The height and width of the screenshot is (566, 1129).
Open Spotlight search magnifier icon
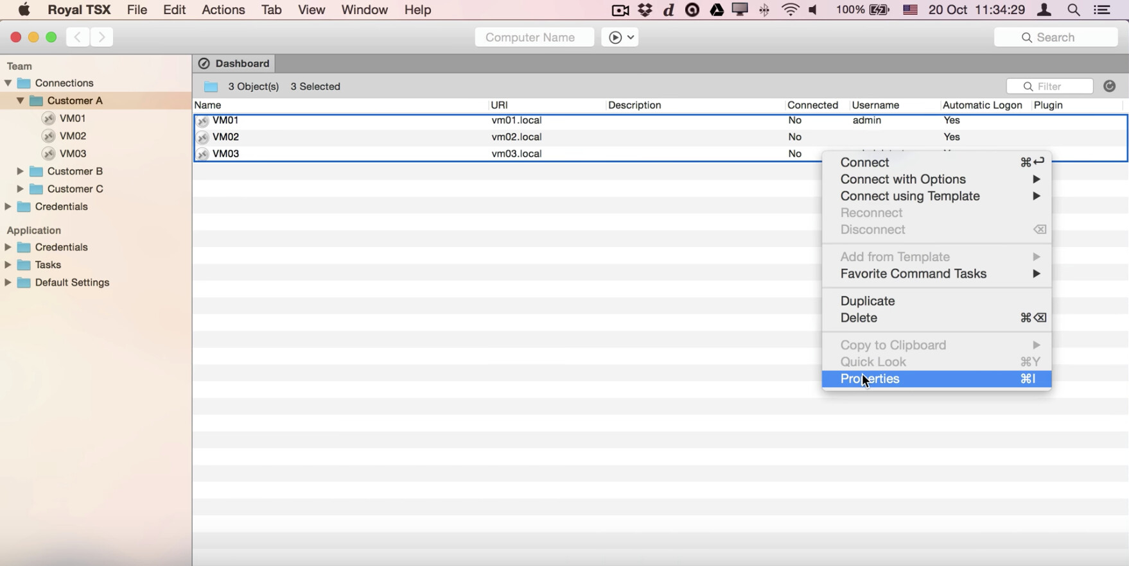tap(1073, 10)
